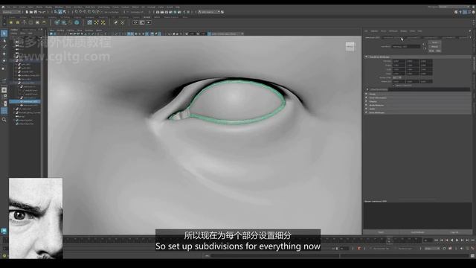Expand the Pivots section
The image size is (476, 268).
[367, 94]
